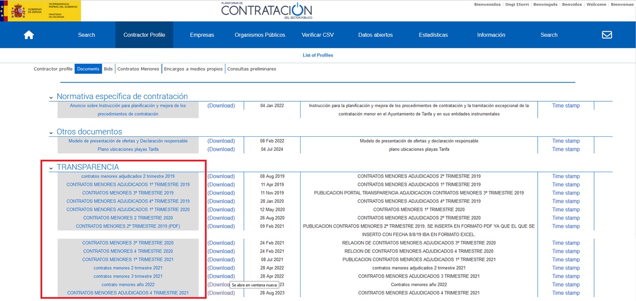The width and height of the screenshot is (636, 301).
Task: Open the Anuncio sobre Instrucción para planificación document
Action: (x=128, y=110)
